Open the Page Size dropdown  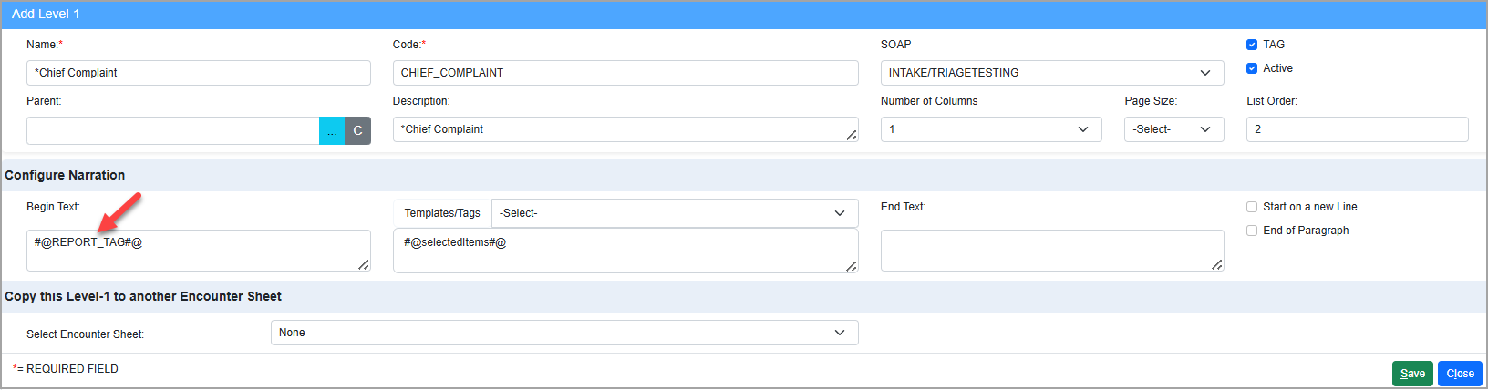(1173, 129)
